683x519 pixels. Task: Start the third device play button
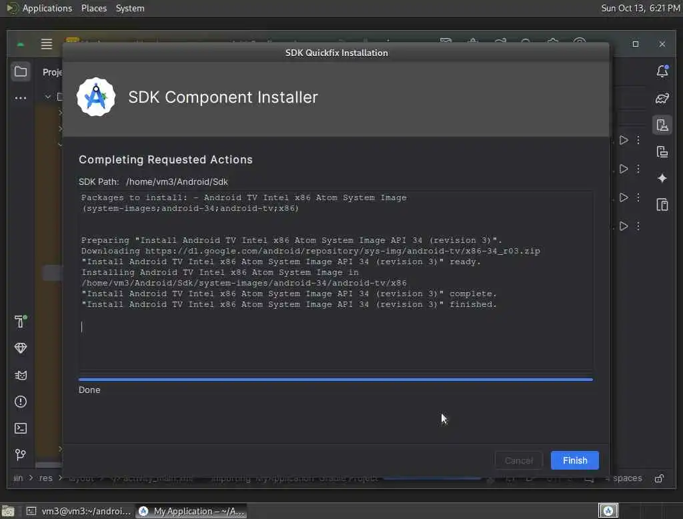[x=624, y=197]
